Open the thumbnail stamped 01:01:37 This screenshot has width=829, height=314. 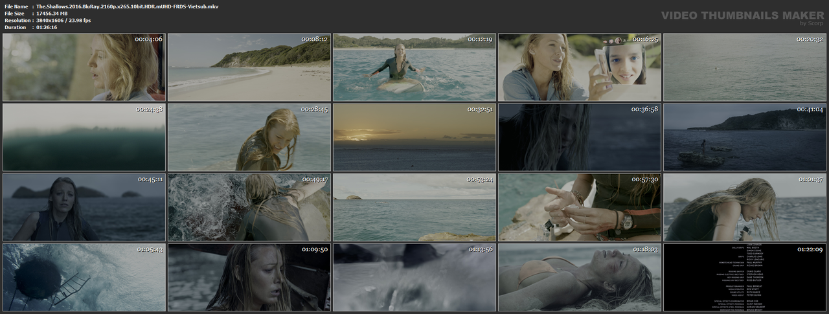pyautogui.click(x=745, y=207)
